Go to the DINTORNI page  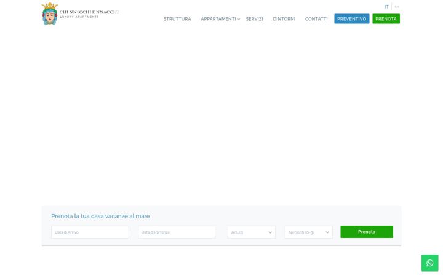coord(284,19)
